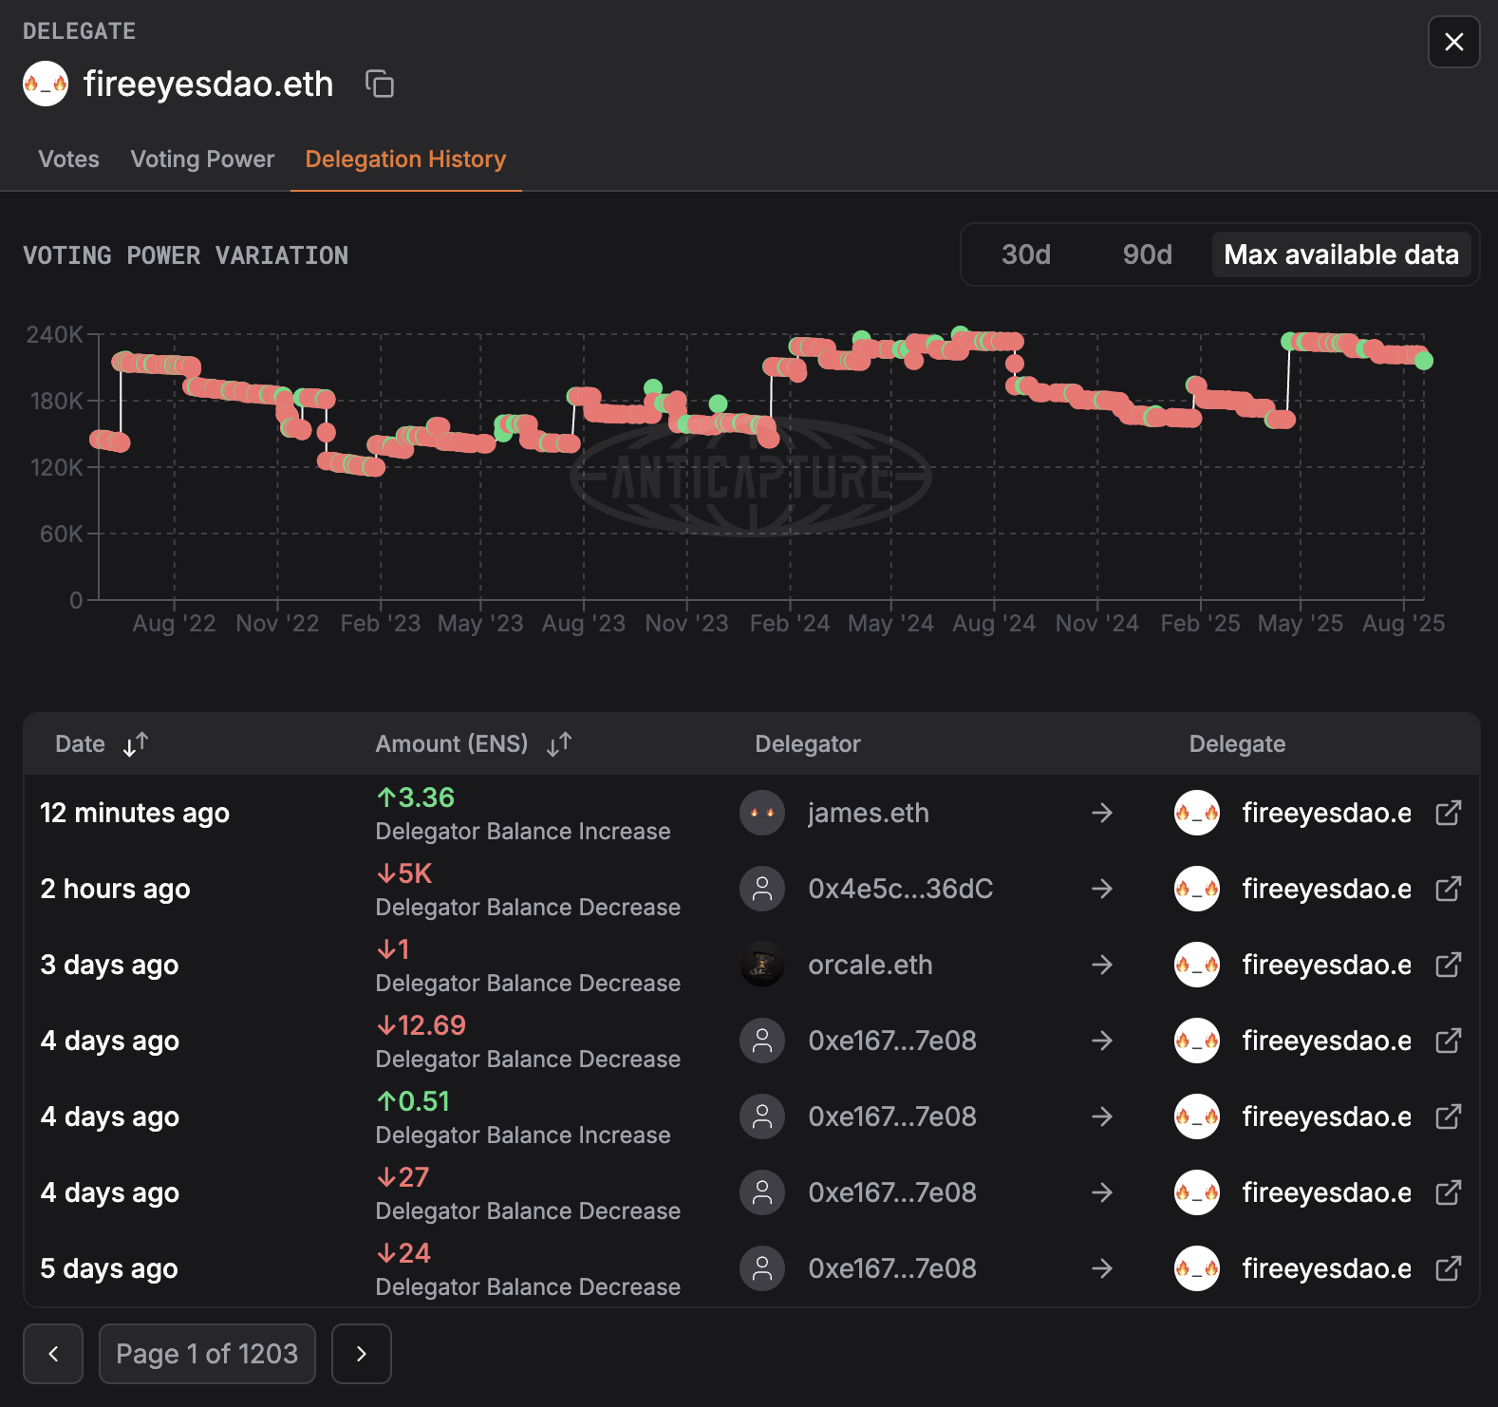Open the james.eth delegator link

868,813
